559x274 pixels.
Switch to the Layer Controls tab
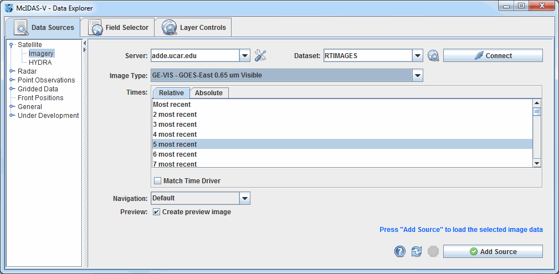(194, 27)
